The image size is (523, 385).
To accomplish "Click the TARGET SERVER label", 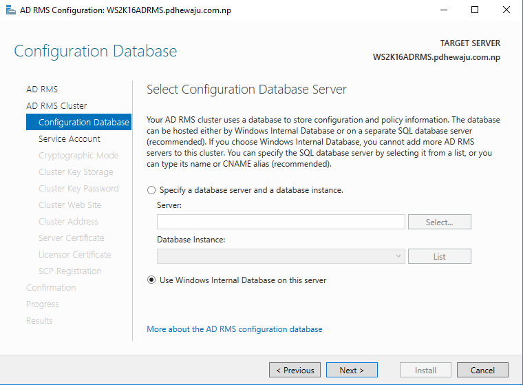I will click(470, 43).
